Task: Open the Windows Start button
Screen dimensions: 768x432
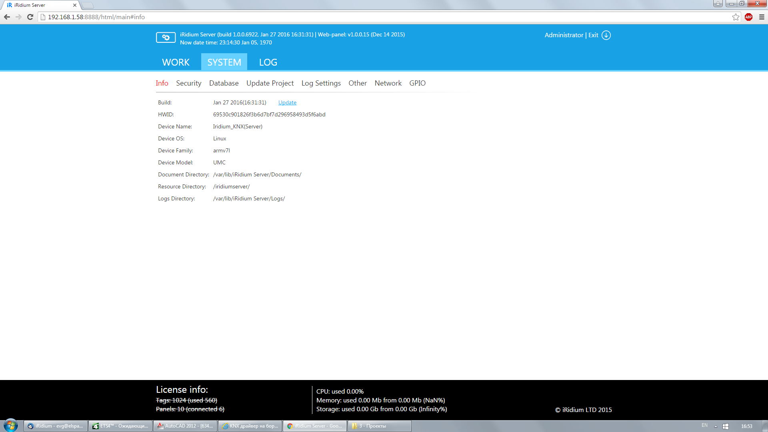Action: point(11,426)
